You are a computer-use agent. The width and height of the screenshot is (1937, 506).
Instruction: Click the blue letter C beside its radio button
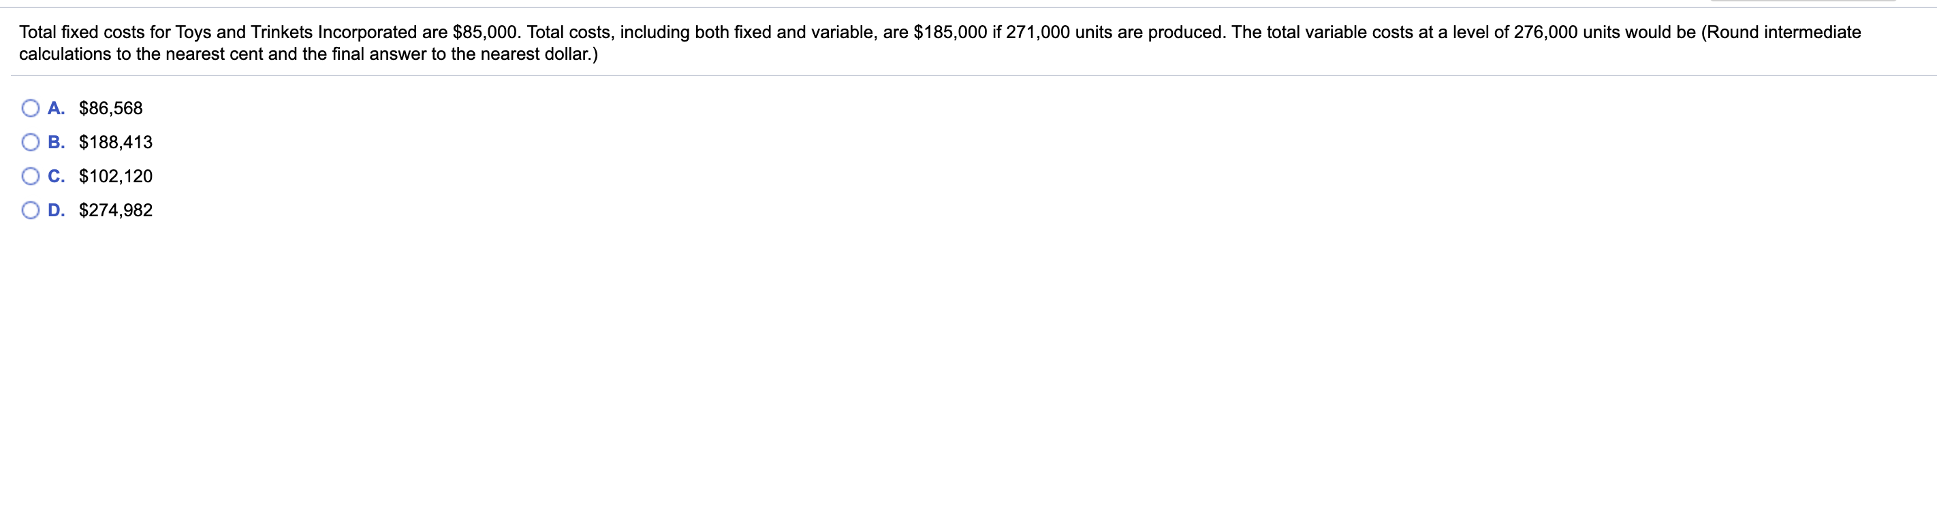[x=55, y=175]
